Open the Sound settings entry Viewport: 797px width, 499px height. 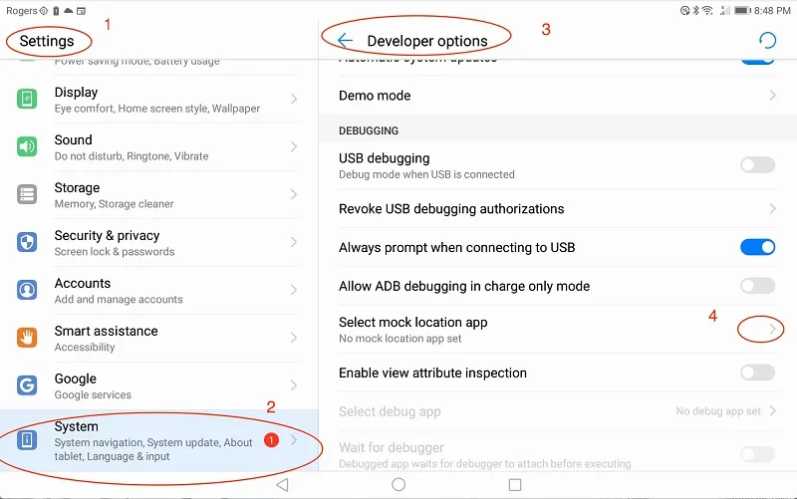pyautogui.click(x=159, y=146)
